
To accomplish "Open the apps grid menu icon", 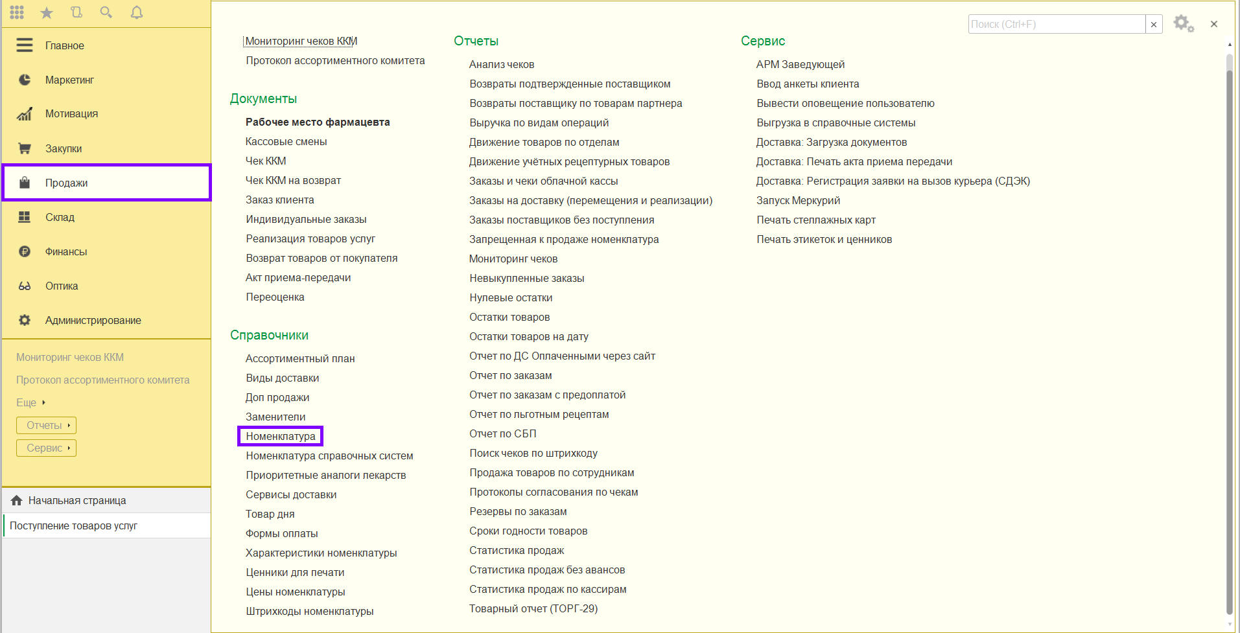I will [17, 12].
